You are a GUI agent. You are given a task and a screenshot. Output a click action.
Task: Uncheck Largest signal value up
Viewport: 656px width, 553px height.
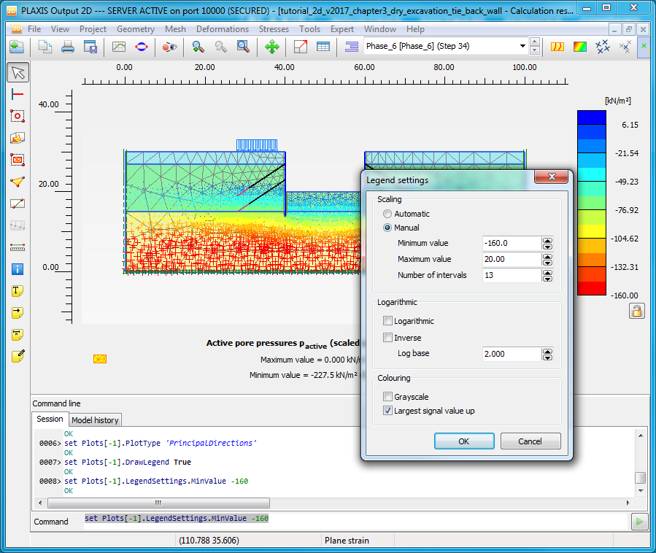tap(387, 411)
